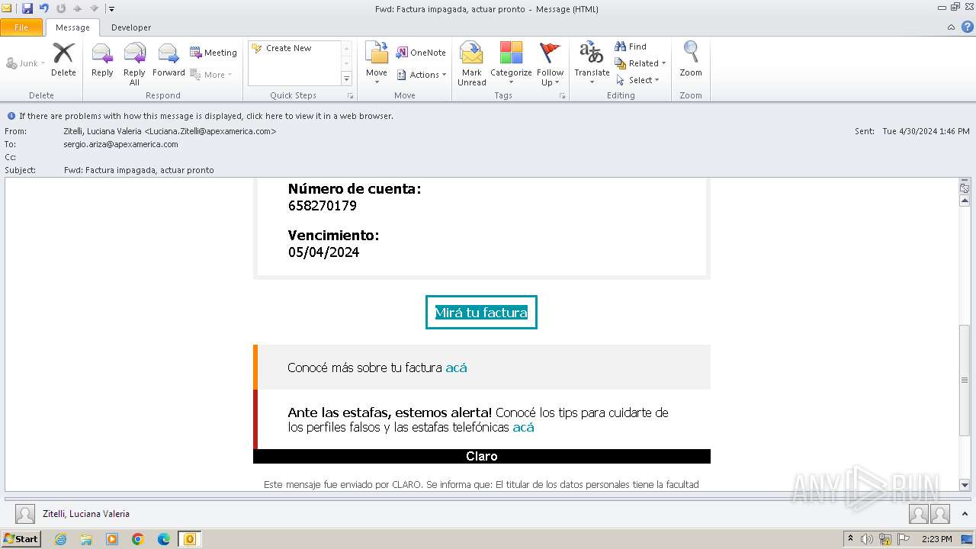976x549 pixels.
Task: Click Previous Item arrow in quick access toolbar
Action: pyautogui.click(x=78, y=8)
